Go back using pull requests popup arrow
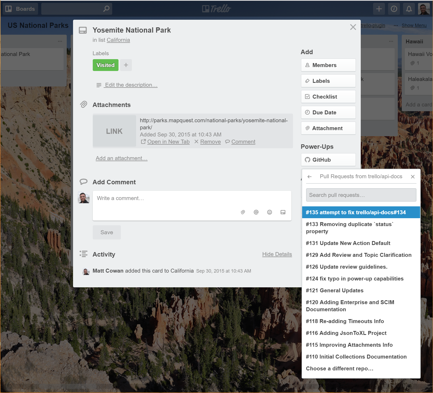The width and height of the screenshot is (433, 393). [x=310, y=177]
